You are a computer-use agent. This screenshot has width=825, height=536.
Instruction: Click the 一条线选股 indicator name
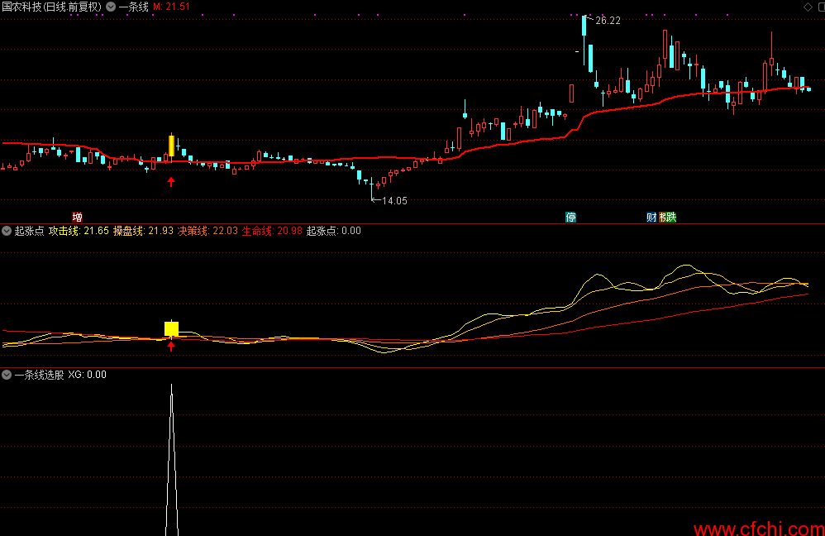tap(40, 375)
